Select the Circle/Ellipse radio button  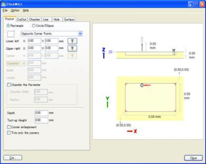[x=33, y=26]
